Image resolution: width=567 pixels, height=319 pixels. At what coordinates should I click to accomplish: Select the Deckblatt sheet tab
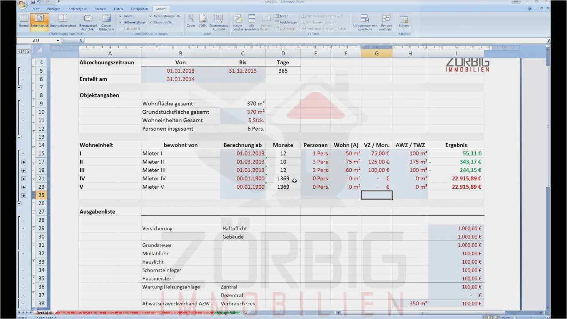(44, 313)
